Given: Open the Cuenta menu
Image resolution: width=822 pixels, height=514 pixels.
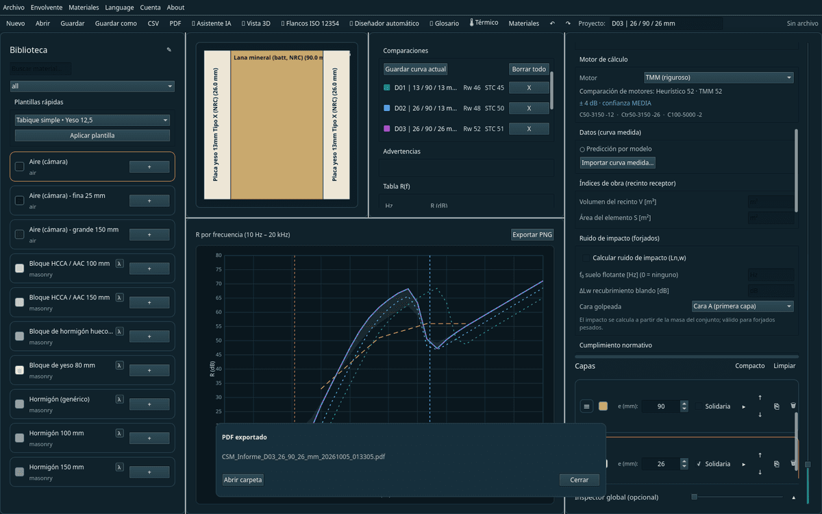Looking at the screenshot, I should (x=151, y=8).
